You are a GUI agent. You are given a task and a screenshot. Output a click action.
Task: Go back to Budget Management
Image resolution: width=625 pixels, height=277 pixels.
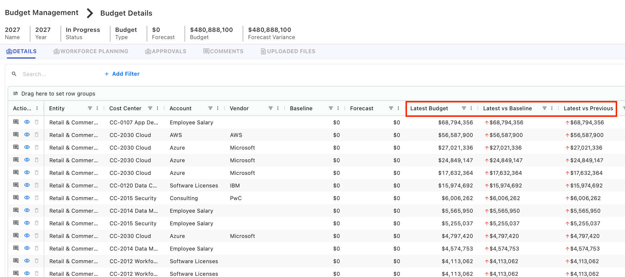pyautogui.click(x=42, y=13)
